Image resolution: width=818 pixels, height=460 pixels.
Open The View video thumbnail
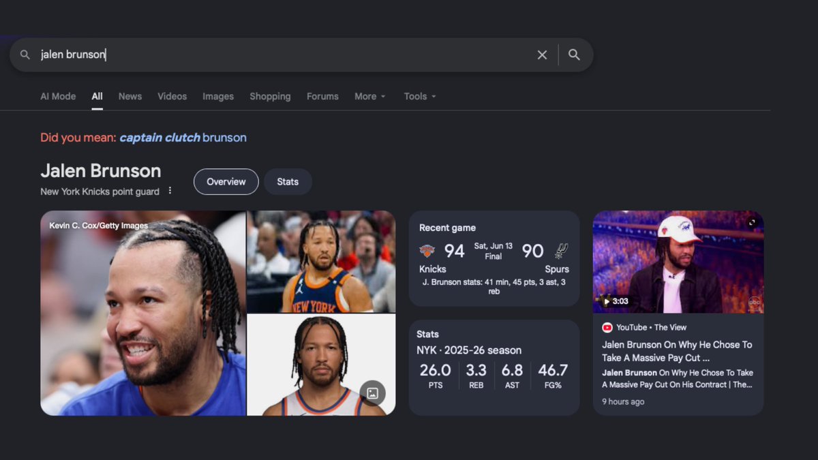pos(678,262)
